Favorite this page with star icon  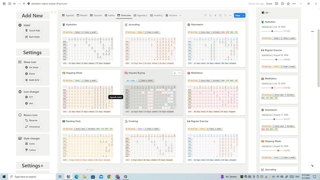288,4
